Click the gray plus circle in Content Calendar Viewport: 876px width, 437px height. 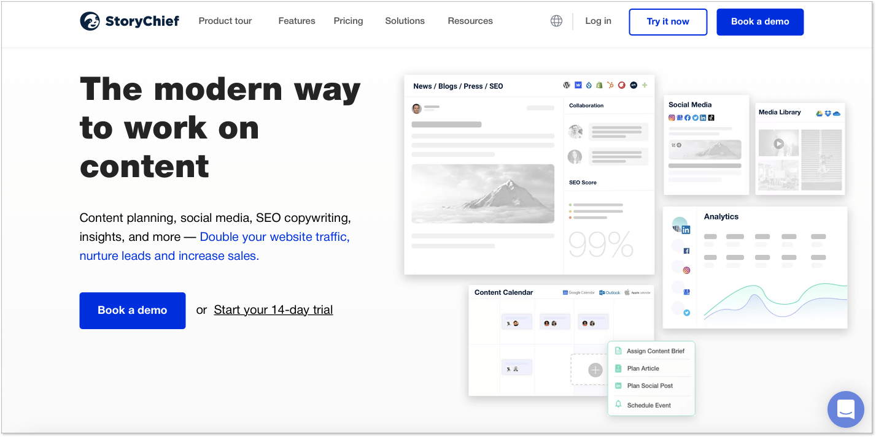[595, 370]
